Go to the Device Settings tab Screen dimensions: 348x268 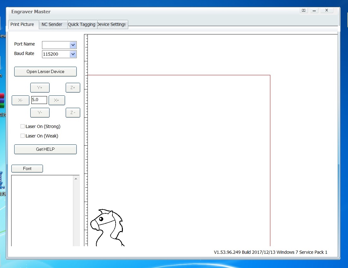tap(112, 24)
